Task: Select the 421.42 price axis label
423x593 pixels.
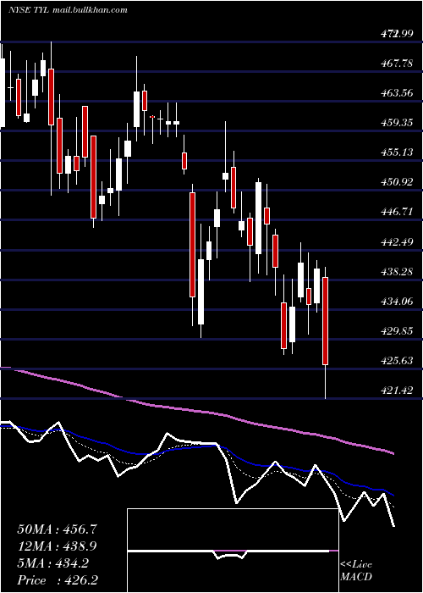Action: click(x=397, y=391)
